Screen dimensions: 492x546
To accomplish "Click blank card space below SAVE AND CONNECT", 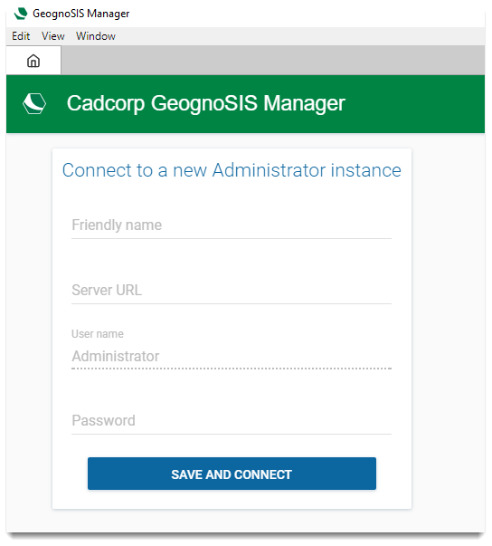I will click(x=232, y=499).
